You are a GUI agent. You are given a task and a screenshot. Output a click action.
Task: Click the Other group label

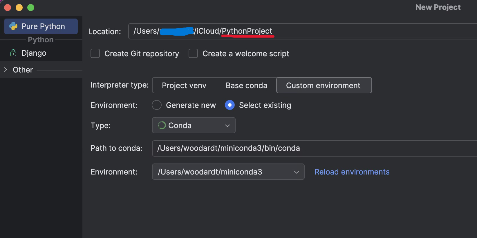click(x=23, y=70)
